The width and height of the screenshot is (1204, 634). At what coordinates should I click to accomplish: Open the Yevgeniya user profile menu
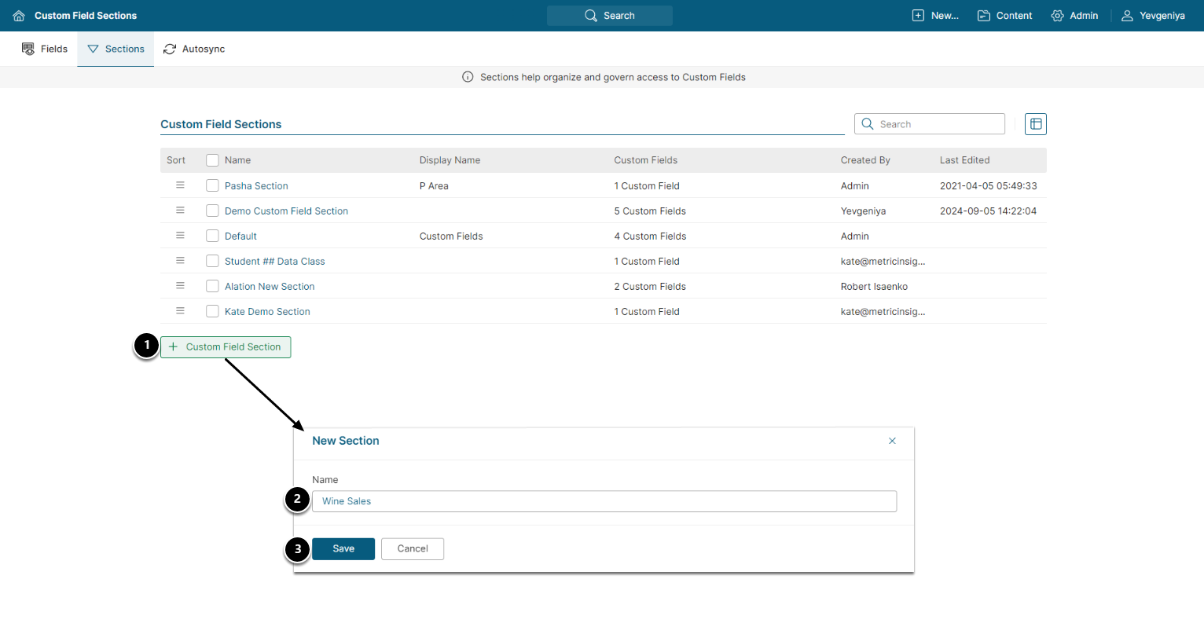[x=1153, y=16]
